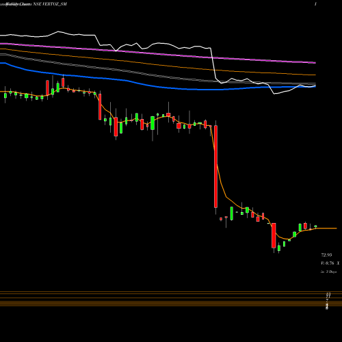342x342 pixels.
Task: Select the thick blue moving average line
Action: coord(158,87)
